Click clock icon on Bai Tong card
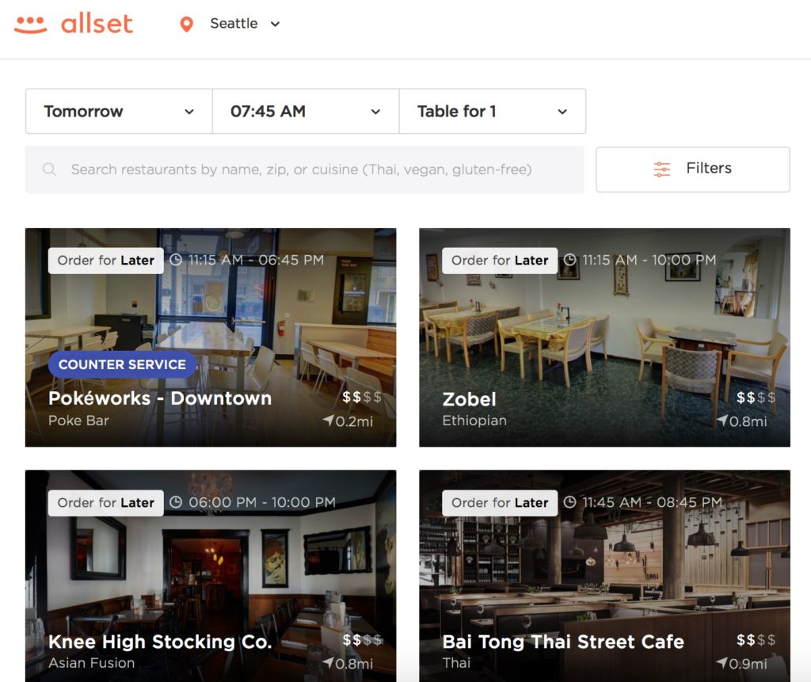Screen dimensions: 811x682 [x=570, y=502]
